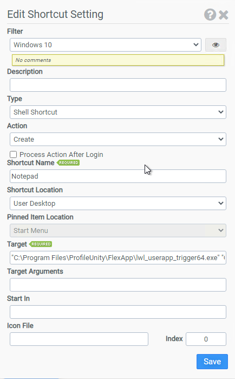The width and height of the screenshot is (235, 379).
Task: Focus the Description text field
Action: tap(118, 85)
